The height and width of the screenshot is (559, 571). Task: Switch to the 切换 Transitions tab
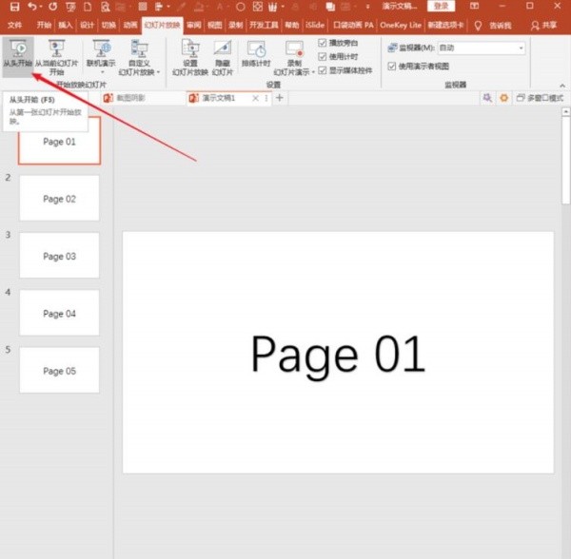coord(108,25)
